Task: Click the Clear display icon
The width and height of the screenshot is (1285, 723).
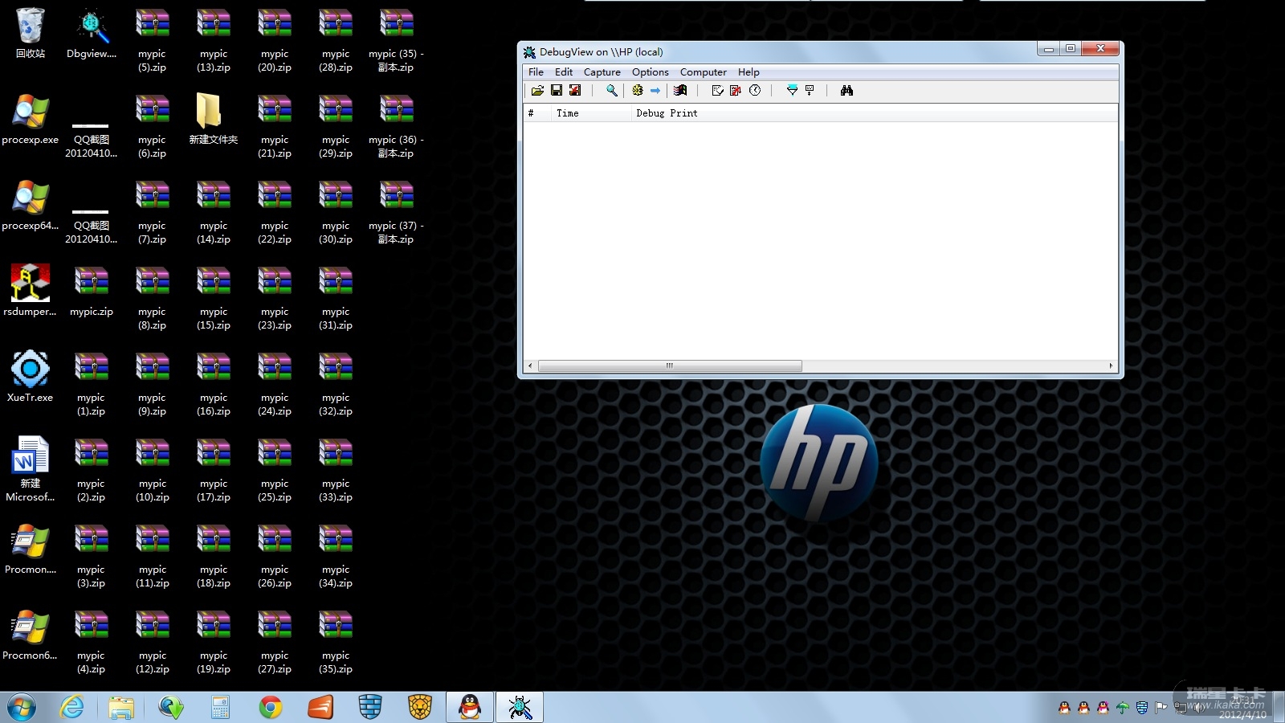Action: [717, 91]
